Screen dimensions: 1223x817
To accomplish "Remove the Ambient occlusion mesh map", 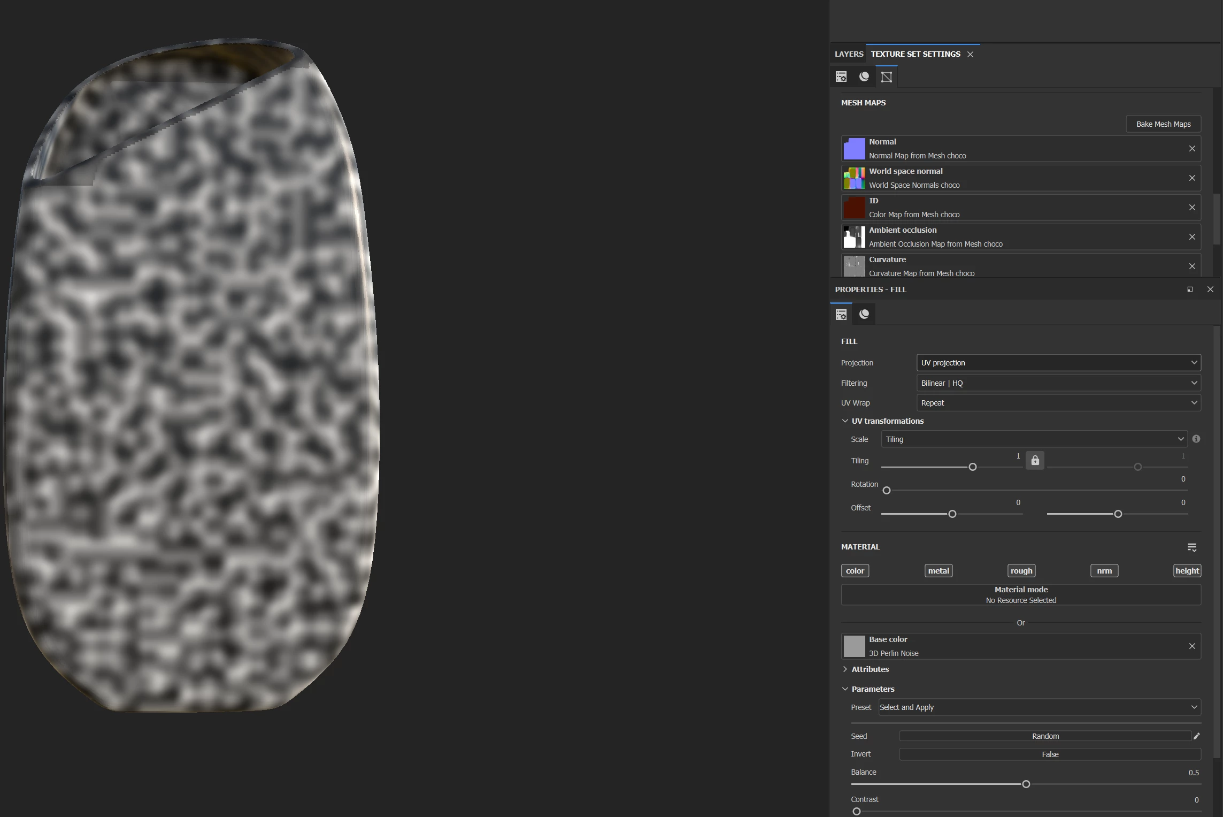I will [x=1192, y=237].
